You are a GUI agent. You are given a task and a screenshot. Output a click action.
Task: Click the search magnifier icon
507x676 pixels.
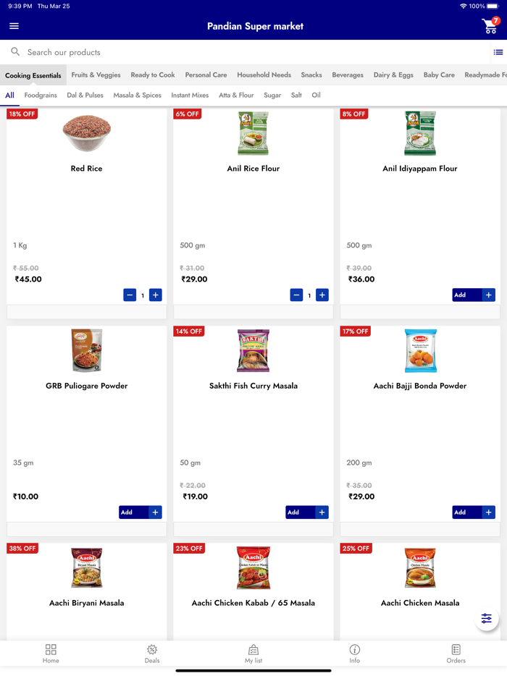click(x=15, y=52)
